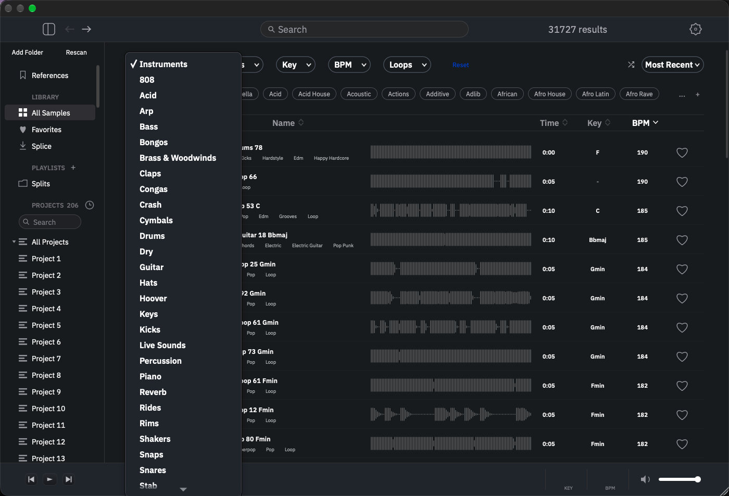
Task: Click the Rescan button
Action: (77, 53)
